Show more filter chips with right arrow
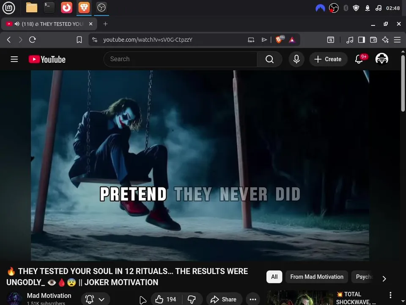This screenshot has height=305, width=406. click(384, 279)
